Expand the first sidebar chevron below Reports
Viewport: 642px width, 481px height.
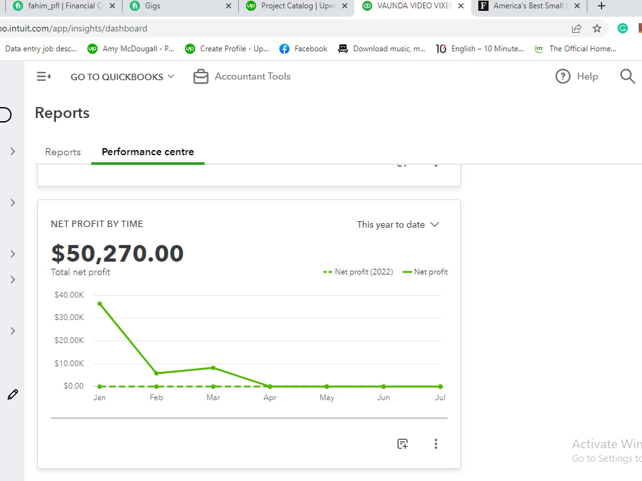tap(13, 152)
